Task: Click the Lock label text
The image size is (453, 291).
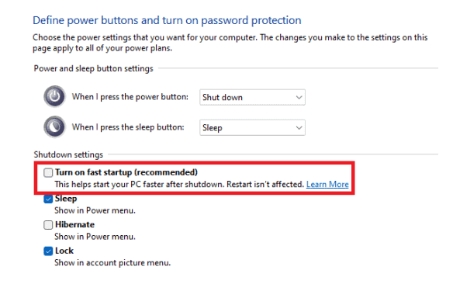Action: tap(64, 251)
